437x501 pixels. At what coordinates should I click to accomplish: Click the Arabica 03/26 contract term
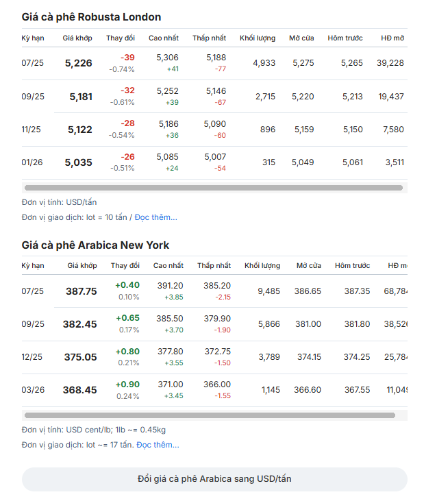[33, 390]
